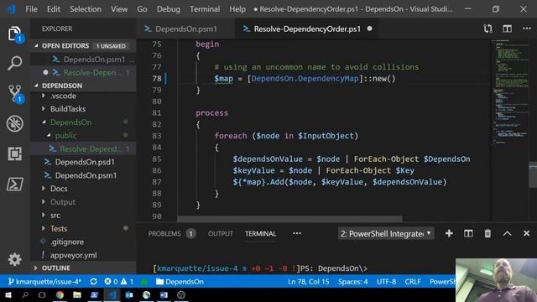Expand the Tests folder
537x302 pixels.
click(x=59, y=229)
